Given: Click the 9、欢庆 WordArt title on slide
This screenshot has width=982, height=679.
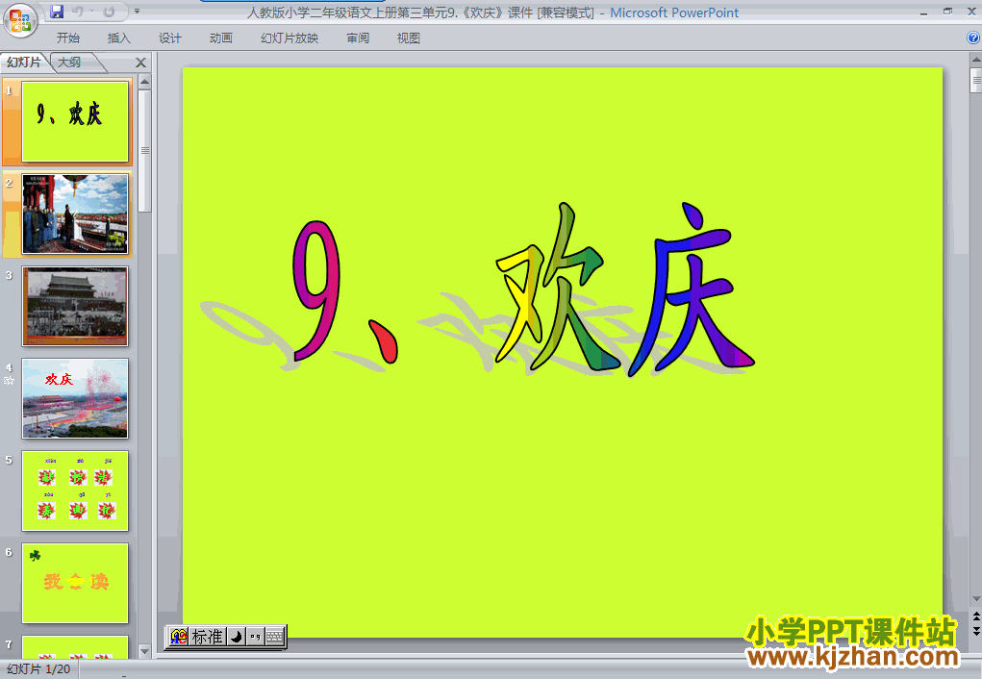Looking at the screenshot, I should click(523, 289).
